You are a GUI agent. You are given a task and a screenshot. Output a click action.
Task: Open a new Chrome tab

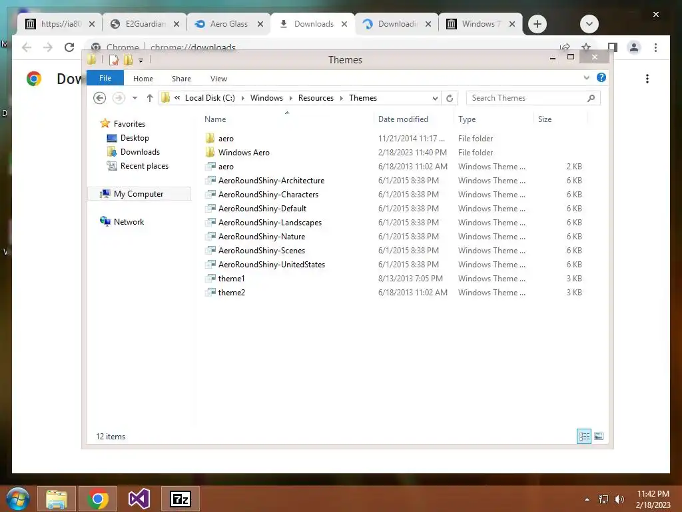(537, 24)
